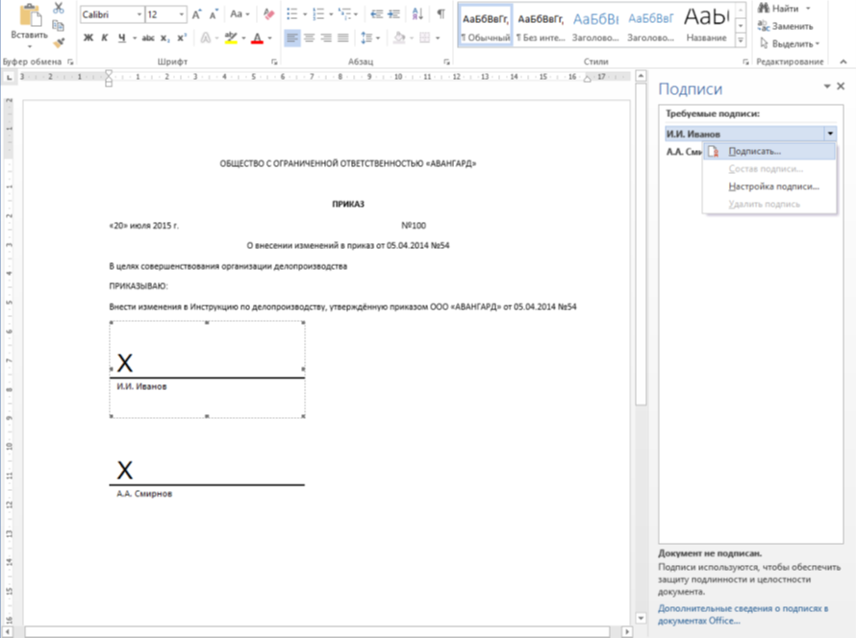The height and width of the screenshot is (638, 856).
Task: Align text left
Action: pyautogui.click(x=292, y=37)
